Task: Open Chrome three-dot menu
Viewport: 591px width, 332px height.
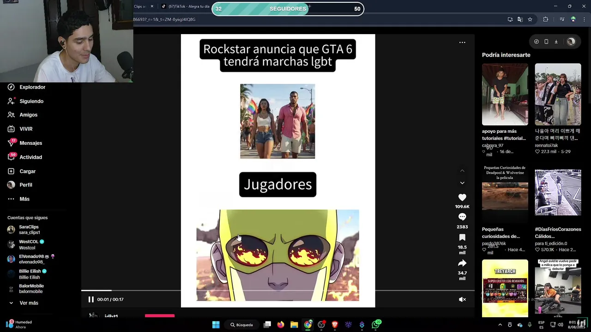Action: point(584,19)
